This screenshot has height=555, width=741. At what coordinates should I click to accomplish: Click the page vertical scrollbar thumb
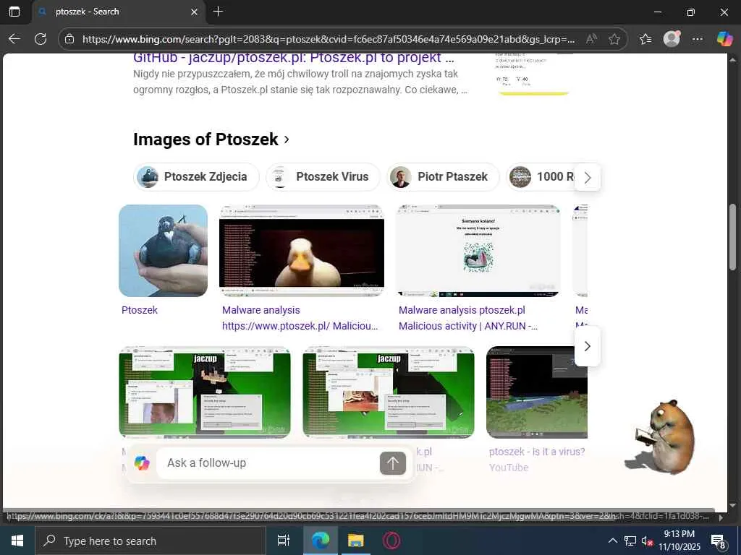click(x=733, y=237)
